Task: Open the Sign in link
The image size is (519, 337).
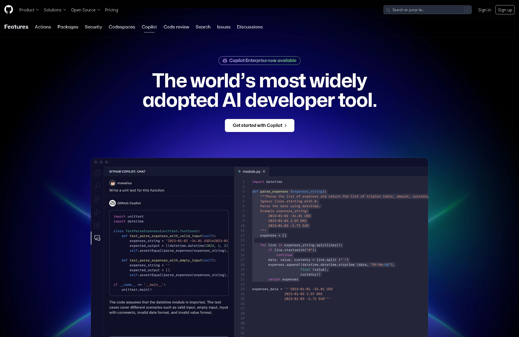Action: 484,10
